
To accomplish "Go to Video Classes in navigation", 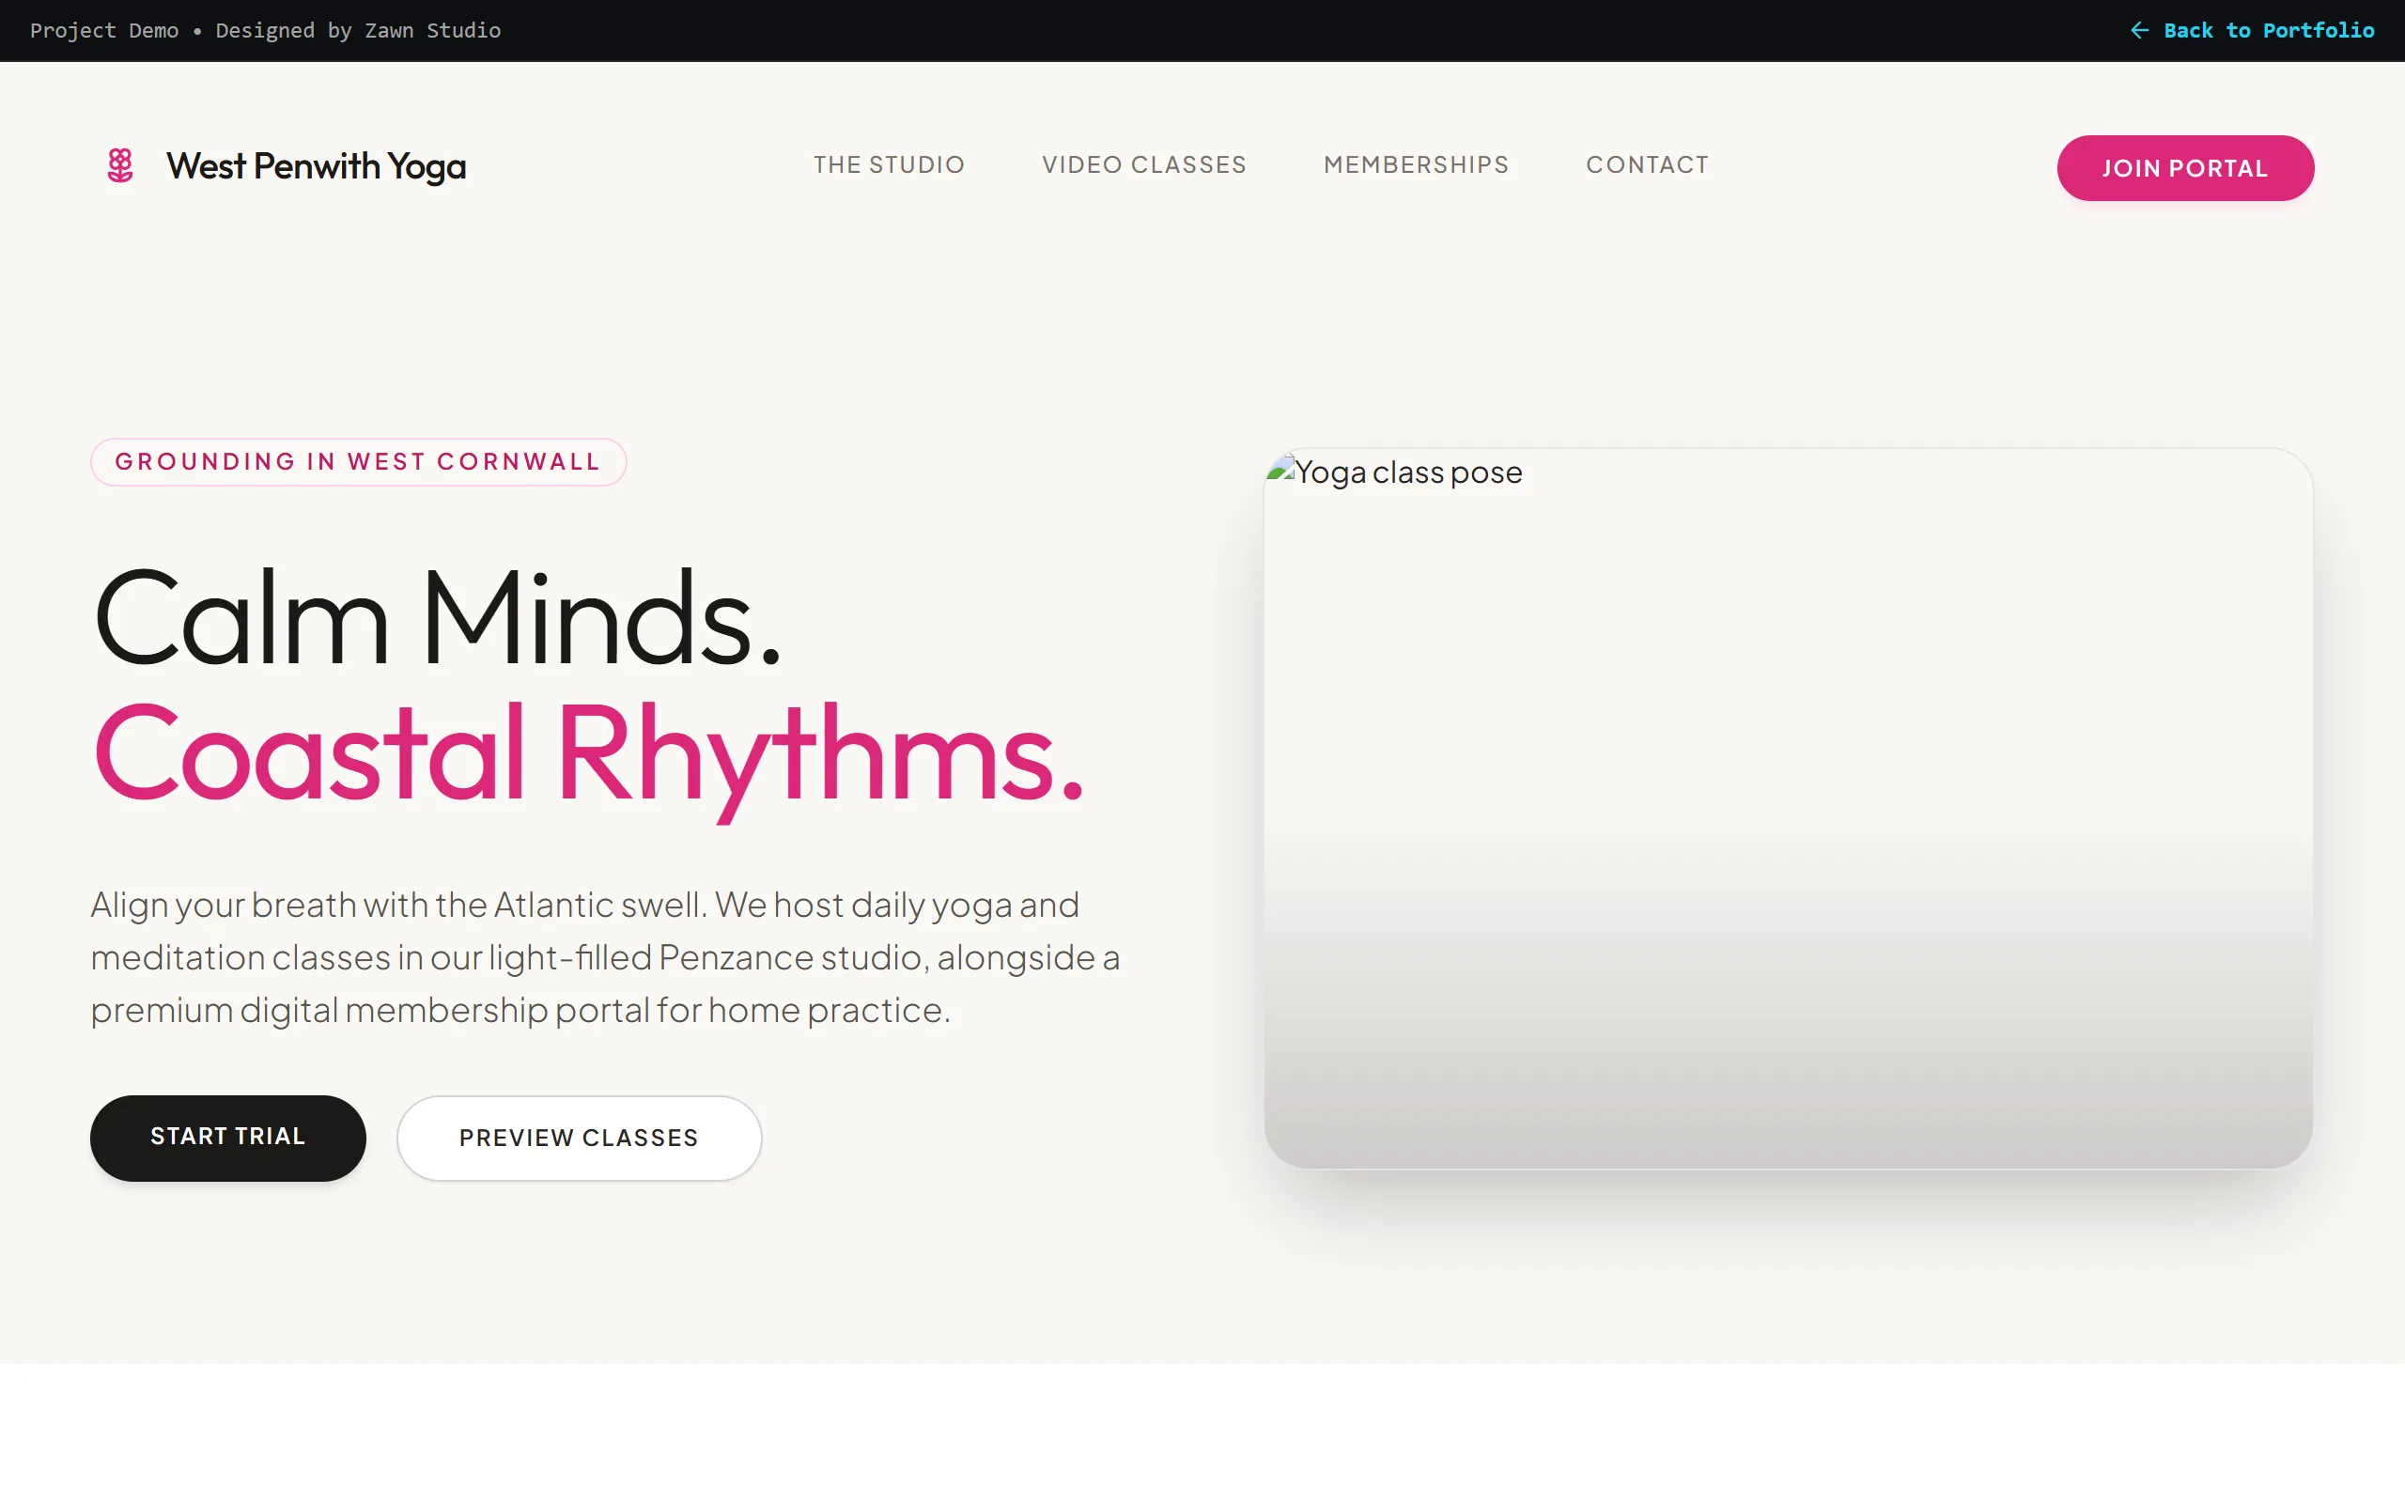I will point(1144,165).
